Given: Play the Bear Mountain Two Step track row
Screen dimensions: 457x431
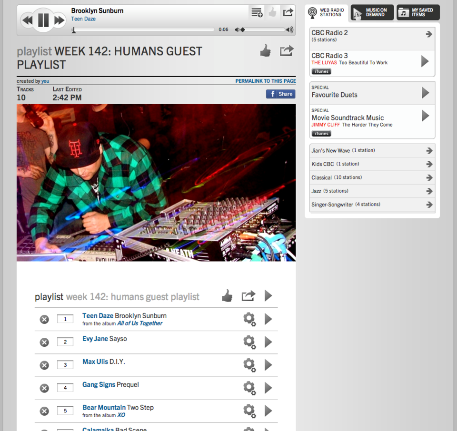Looking at the screenshot, I should click(268, 411).
